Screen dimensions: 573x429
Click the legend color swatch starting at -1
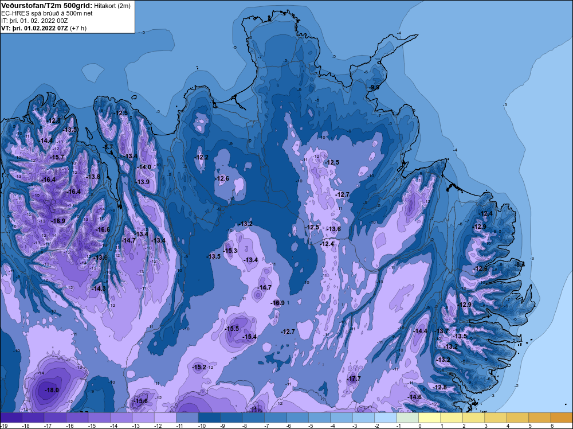click(x=408, y=418)
